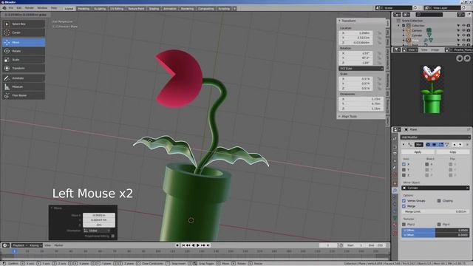The height and width of the screenshot is (266, 473).
Task: Switch to the Modeling workspace tab
Action: pos(84,9)
